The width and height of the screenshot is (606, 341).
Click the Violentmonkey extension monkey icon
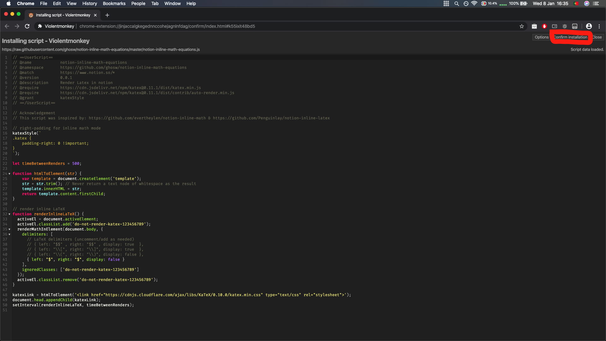point(565,26)
